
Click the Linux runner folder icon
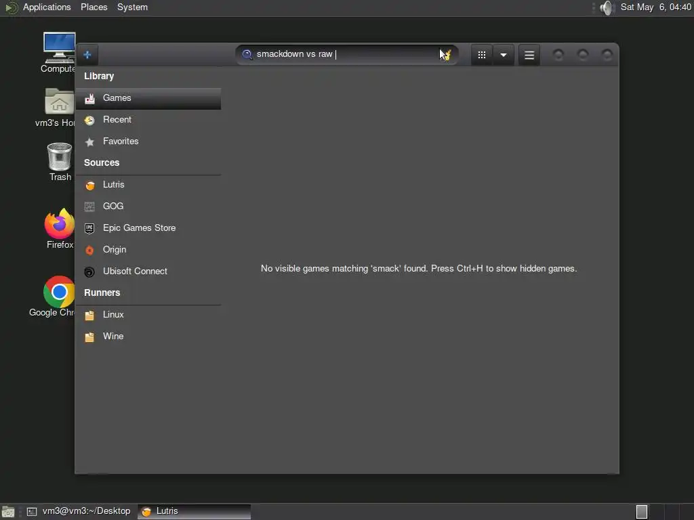tap(89, 316)
